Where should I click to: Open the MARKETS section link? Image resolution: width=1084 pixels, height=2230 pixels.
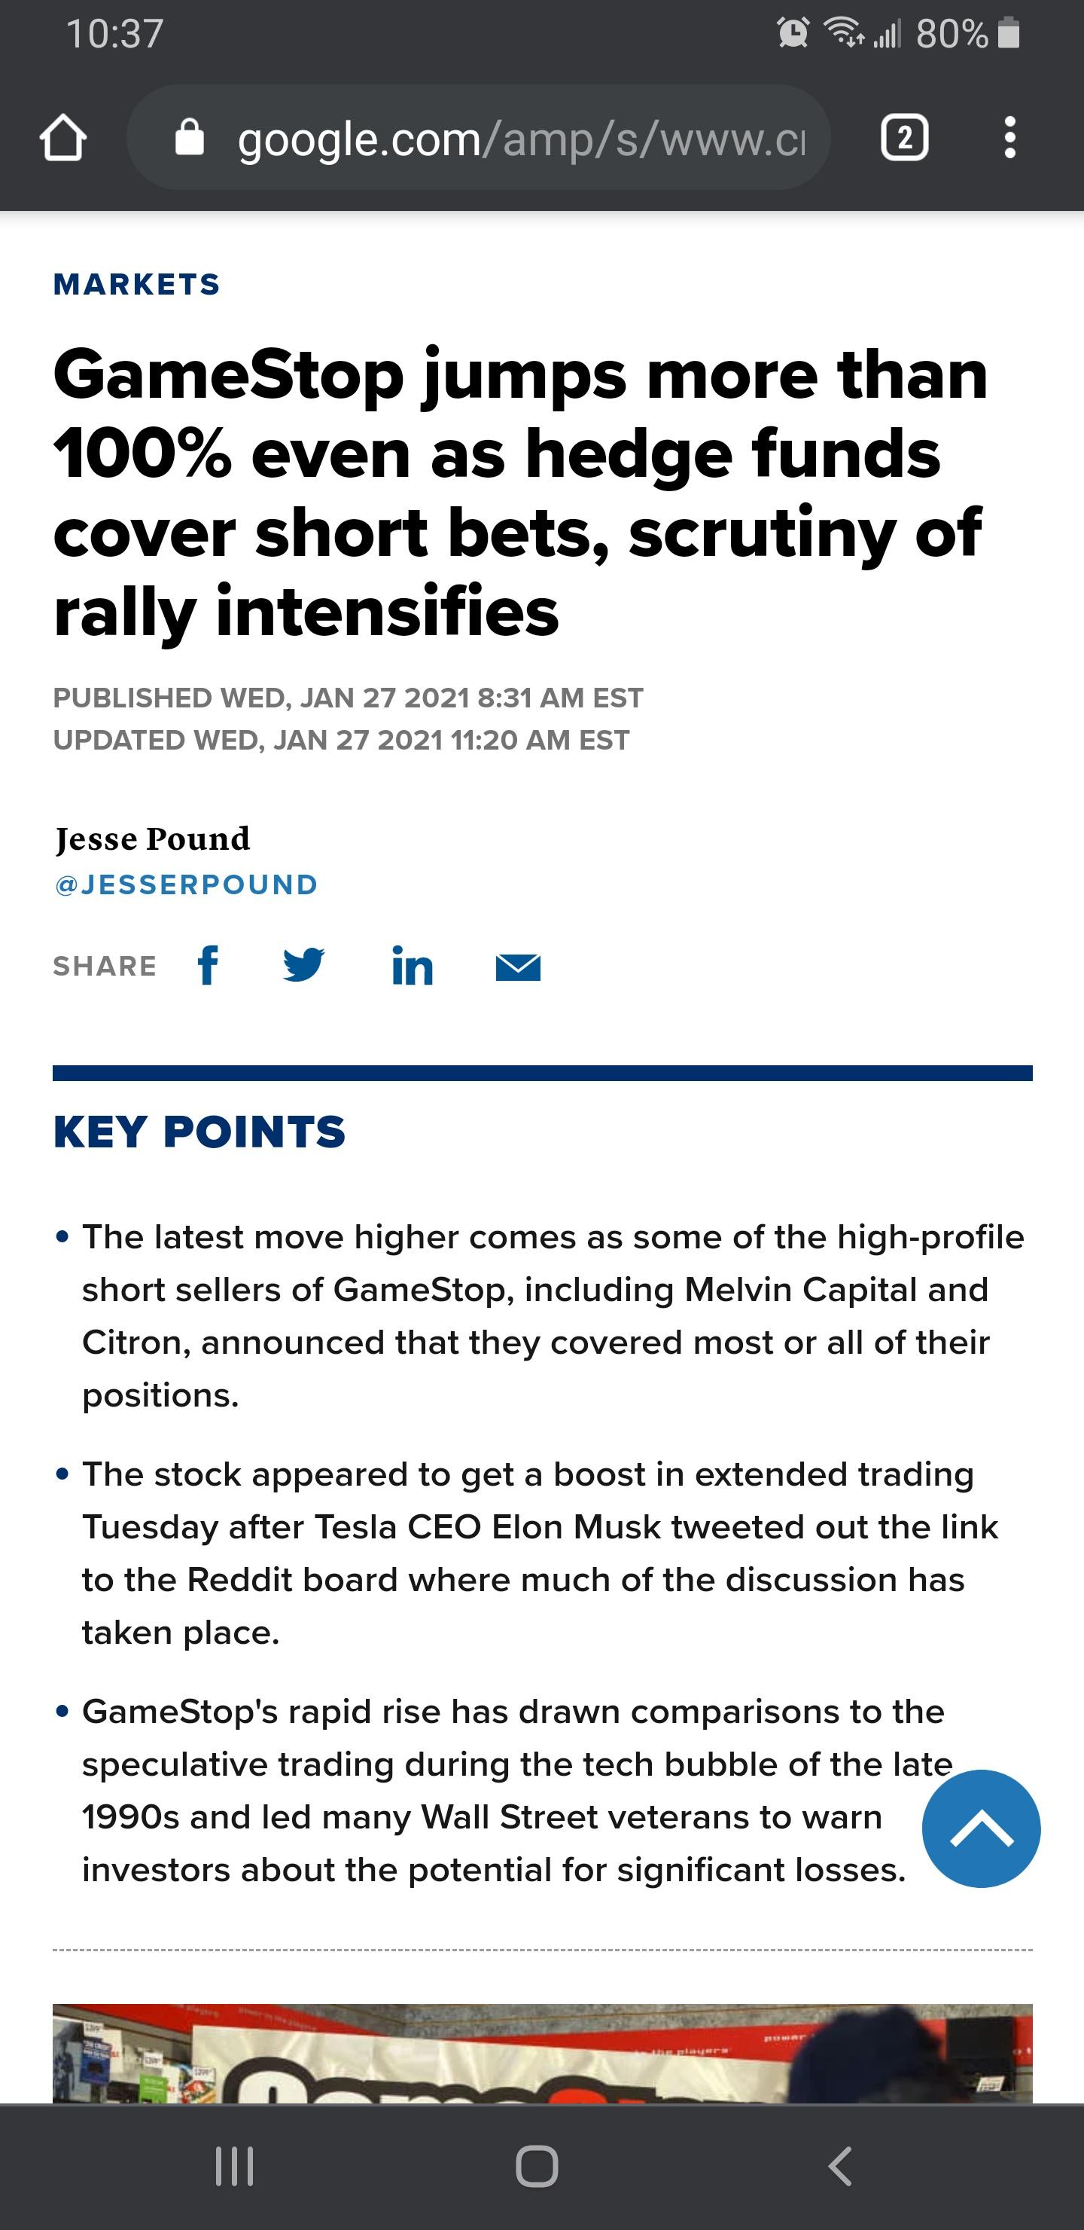[x=137, y=284]
